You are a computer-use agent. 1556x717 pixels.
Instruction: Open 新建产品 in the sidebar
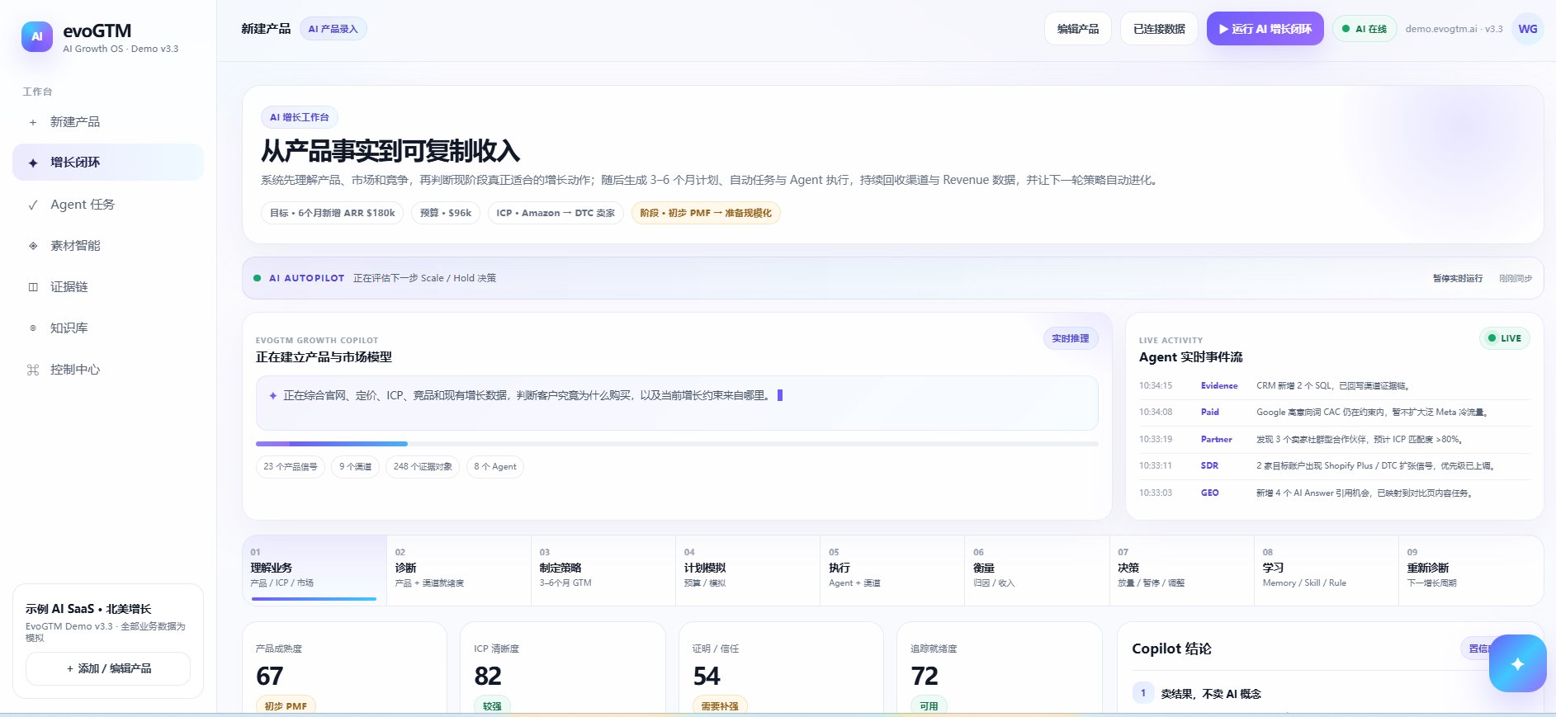coord(108,121)
